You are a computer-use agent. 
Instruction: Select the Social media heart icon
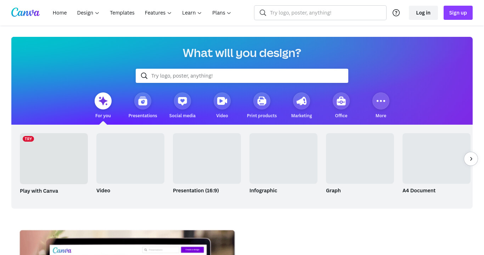click(182, 101)
